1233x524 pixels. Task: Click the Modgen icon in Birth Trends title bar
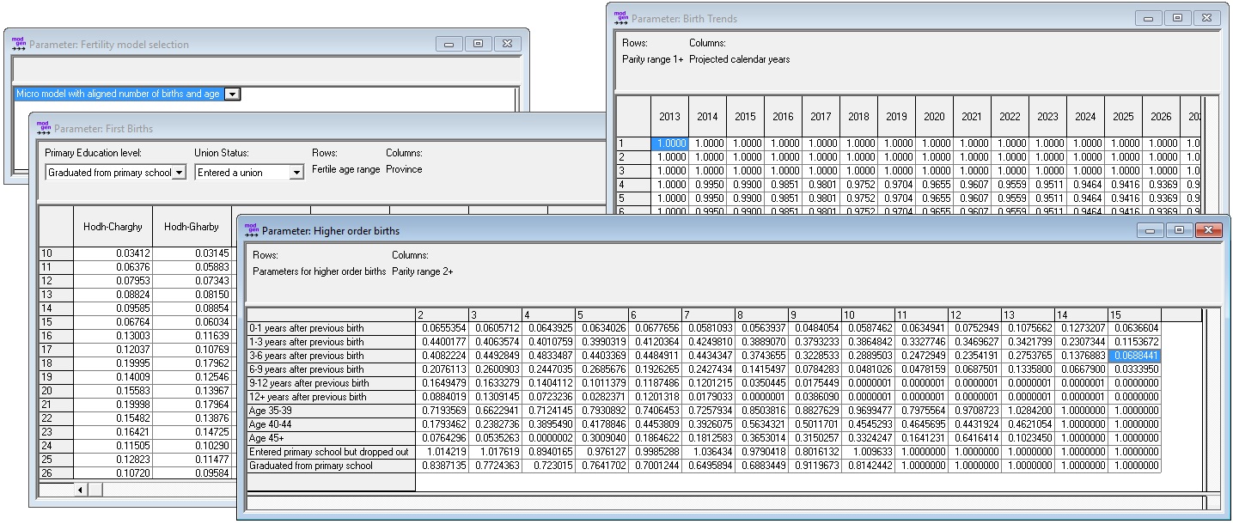point(621,18)
